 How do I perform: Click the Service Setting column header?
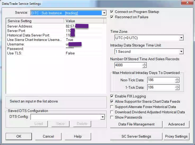35,21
